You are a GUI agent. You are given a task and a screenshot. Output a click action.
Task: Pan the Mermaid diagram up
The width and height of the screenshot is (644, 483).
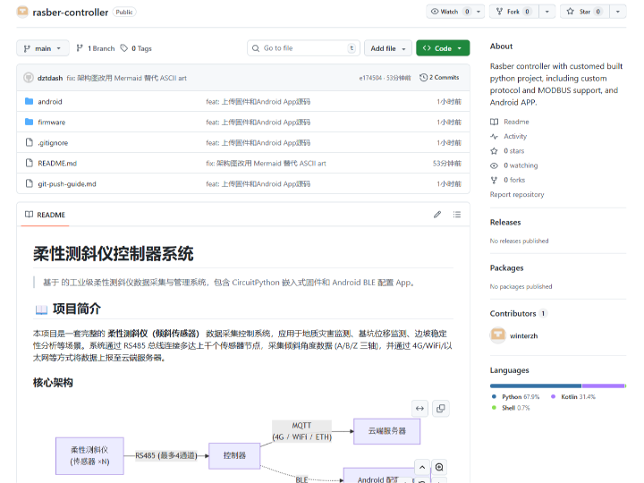(x=420, y=467)
